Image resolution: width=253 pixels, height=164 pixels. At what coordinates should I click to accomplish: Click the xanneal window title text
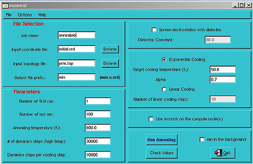[18, 6]
